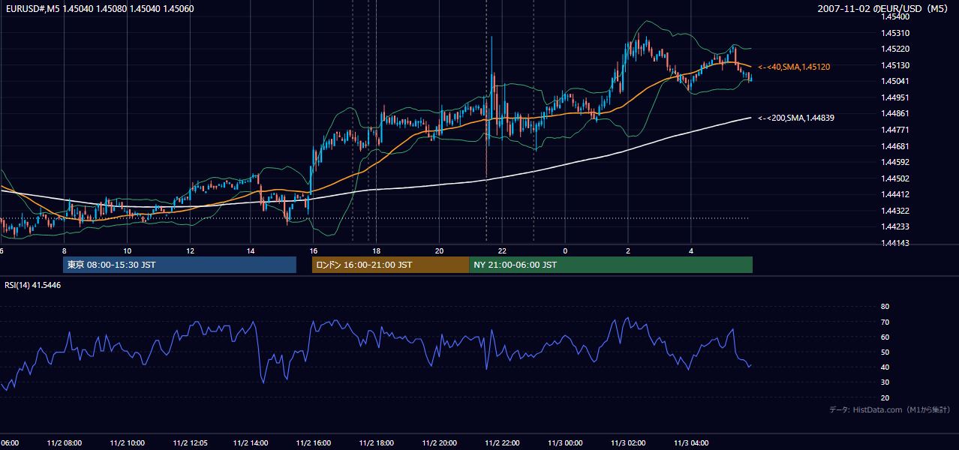
Task: Click the 11/3 00:00 time label
Action: coord(565,443)
